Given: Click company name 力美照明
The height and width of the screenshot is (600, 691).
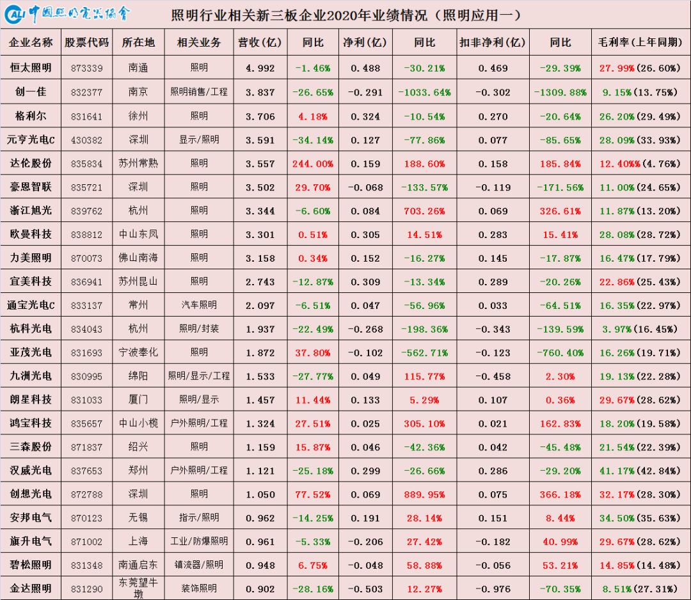Looking at the screenshot, I should pyautogui.click(x=31, y=258).
